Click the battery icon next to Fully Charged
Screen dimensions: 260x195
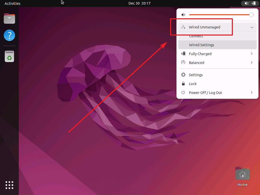[x=183, y=54]
